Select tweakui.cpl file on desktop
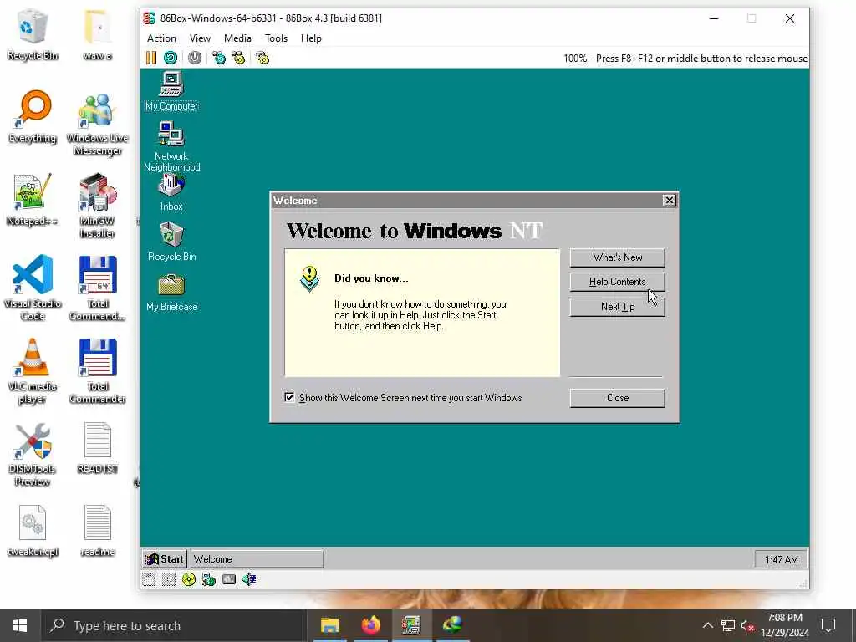The height and width of the screenshot is (642, 856). tap(33, 531)
